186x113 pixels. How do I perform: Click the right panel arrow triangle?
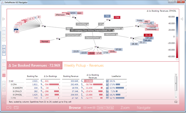(x=182, y=19)
